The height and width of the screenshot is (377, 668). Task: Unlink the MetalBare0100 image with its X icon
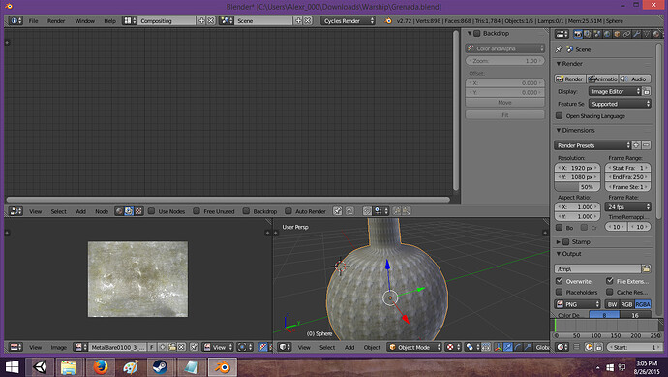point(181,347)
